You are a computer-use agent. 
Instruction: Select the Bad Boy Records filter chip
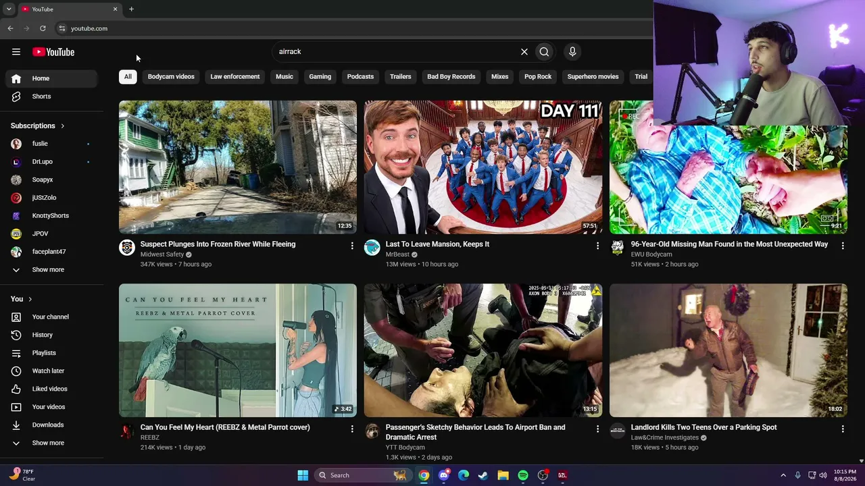click(451, 77)
